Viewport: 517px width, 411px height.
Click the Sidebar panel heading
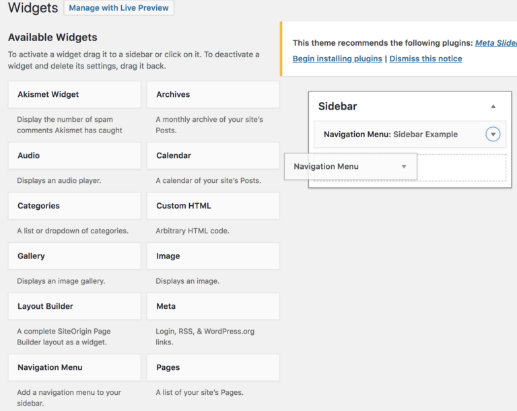[x=338, y=106]
